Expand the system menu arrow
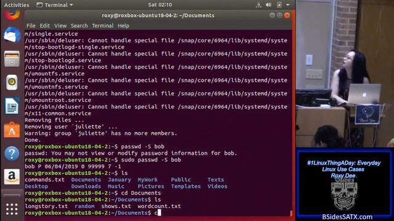 click(x=287, y=5)
